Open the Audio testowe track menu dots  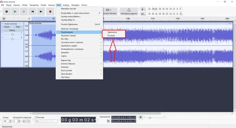click(22, 24)
